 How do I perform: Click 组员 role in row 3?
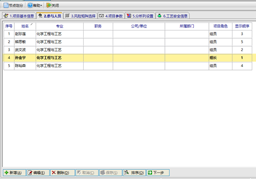tap(213, 50)
